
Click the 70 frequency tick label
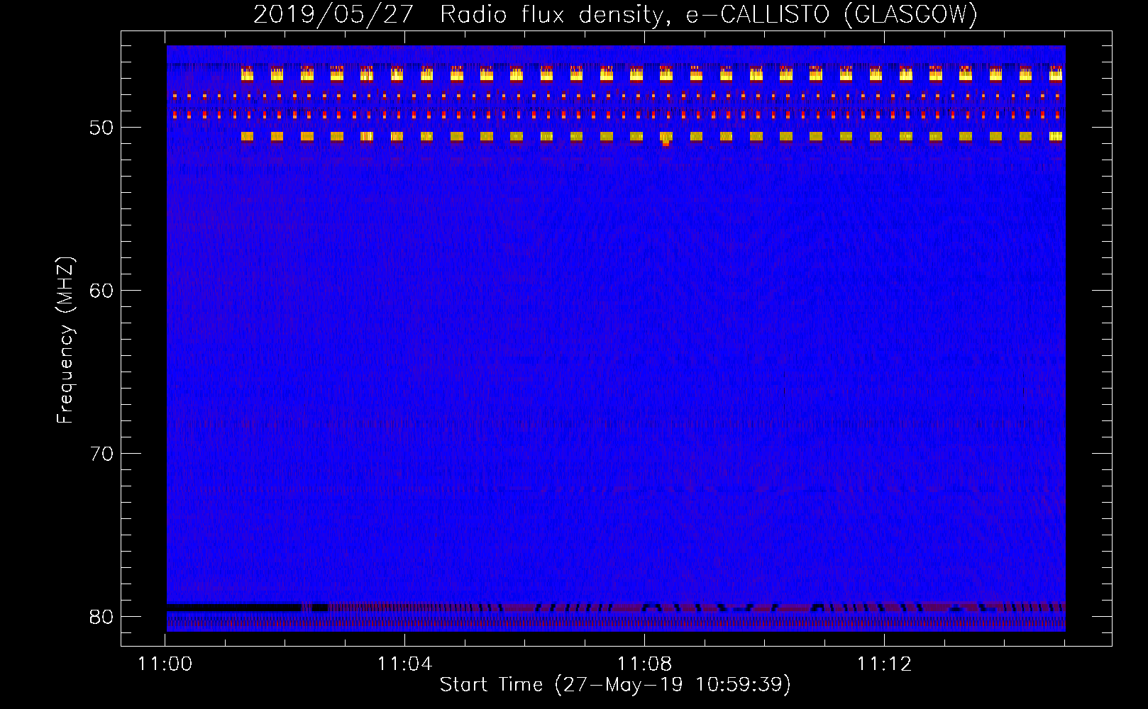101,454
